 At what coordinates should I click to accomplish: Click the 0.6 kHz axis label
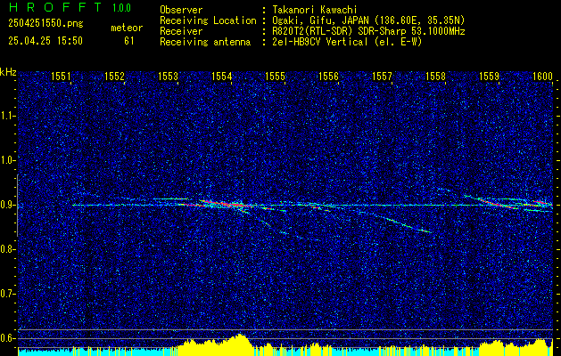[6, 338]
